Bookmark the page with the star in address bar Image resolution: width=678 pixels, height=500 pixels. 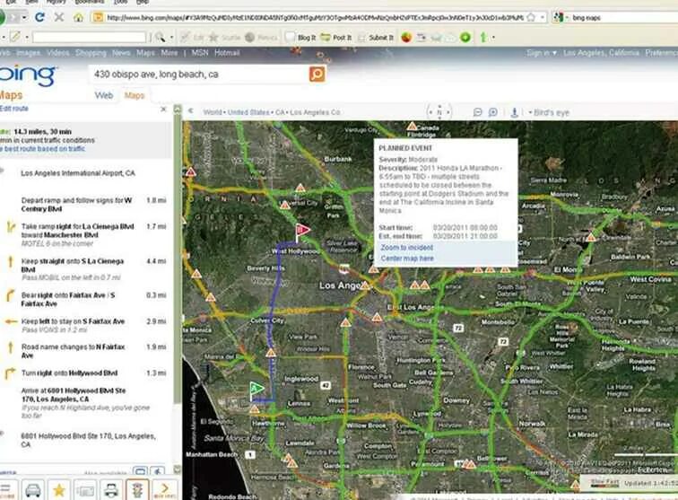(x=531, y=17)
